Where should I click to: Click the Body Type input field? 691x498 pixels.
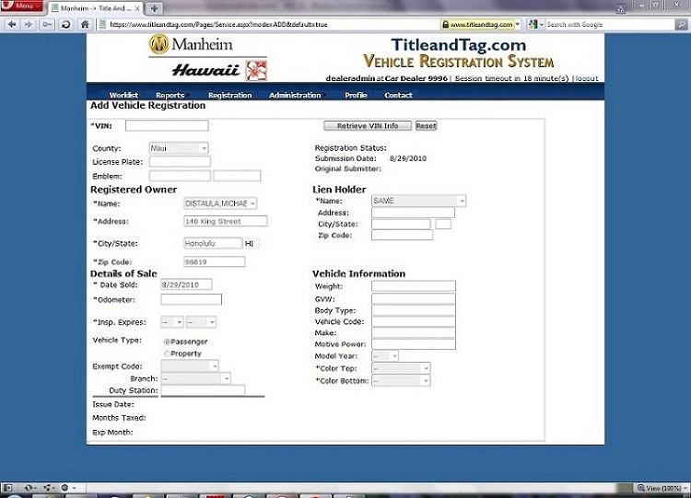click(414, 310)
